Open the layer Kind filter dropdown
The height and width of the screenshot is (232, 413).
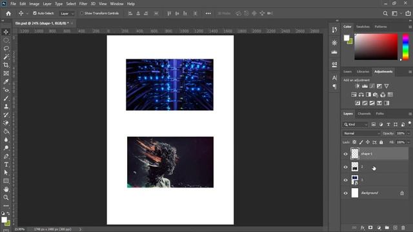pos(356,124)
